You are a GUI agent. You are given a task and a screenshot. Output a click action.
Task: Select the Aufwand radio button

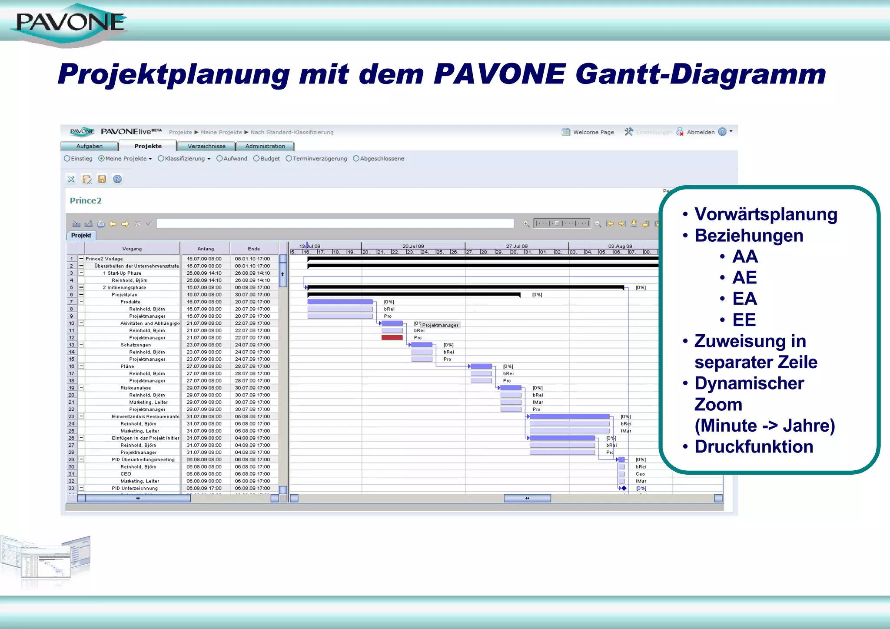click(219, 159)
